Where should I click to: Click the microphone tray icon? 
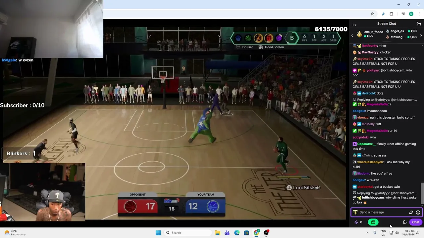click(x=375, y=233)
